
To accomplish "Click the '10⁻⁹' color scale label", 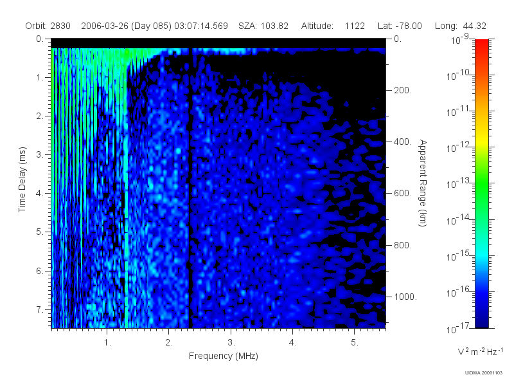I will click(x=459, y=39).
